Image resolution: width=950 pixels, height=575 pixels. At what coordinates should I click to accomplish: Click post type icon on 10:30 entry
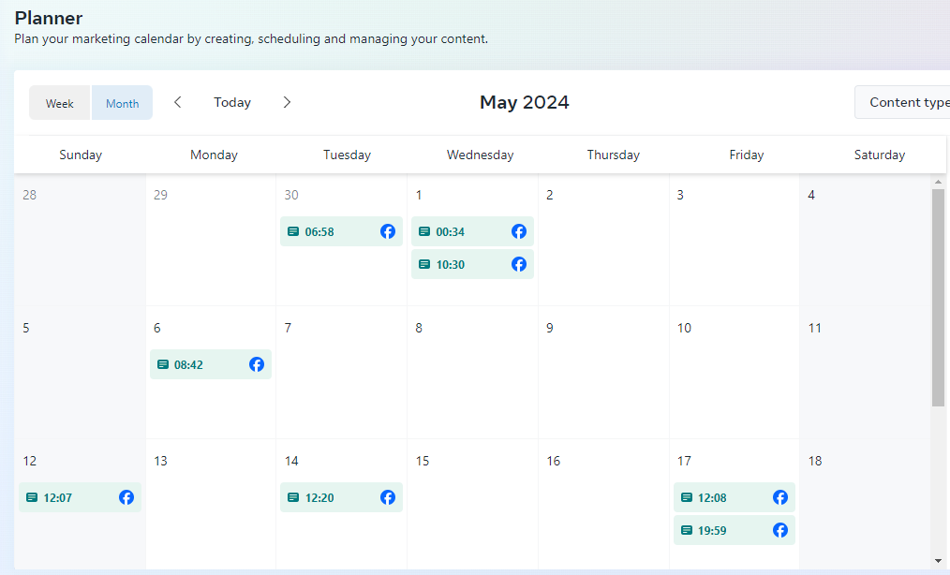click(x=424, y=265)
